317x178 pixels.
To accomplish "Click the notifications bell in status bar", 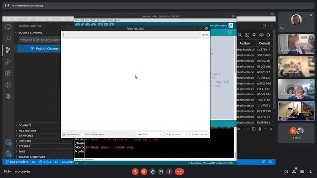I will [270, 162].
